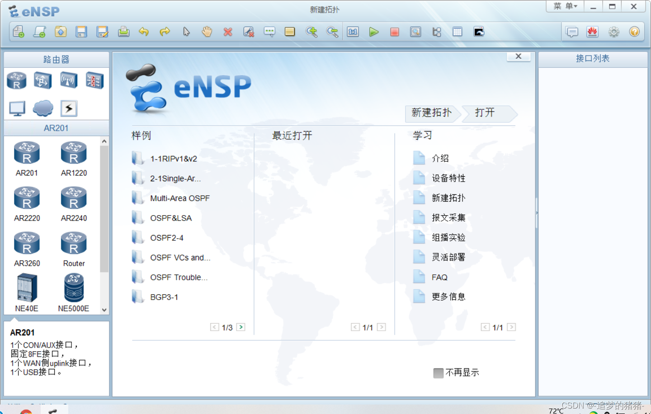This screenshot has height=414, width=651.
Task: Click the device list scroll down arrow
Action: 104,310
